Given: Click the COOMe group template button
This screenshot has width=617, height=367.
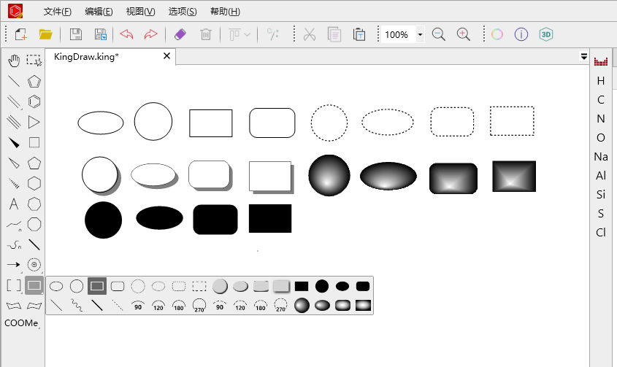Looking at the screenshot, I should tap(21, 323).
